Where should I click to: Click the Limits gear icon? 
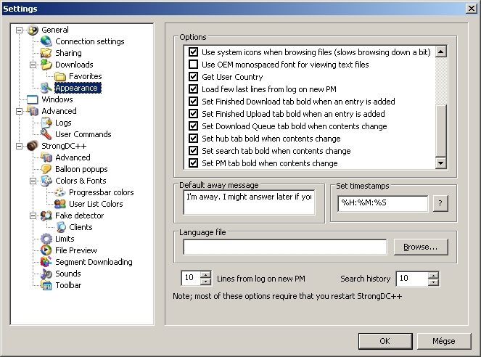pos(46,239)
